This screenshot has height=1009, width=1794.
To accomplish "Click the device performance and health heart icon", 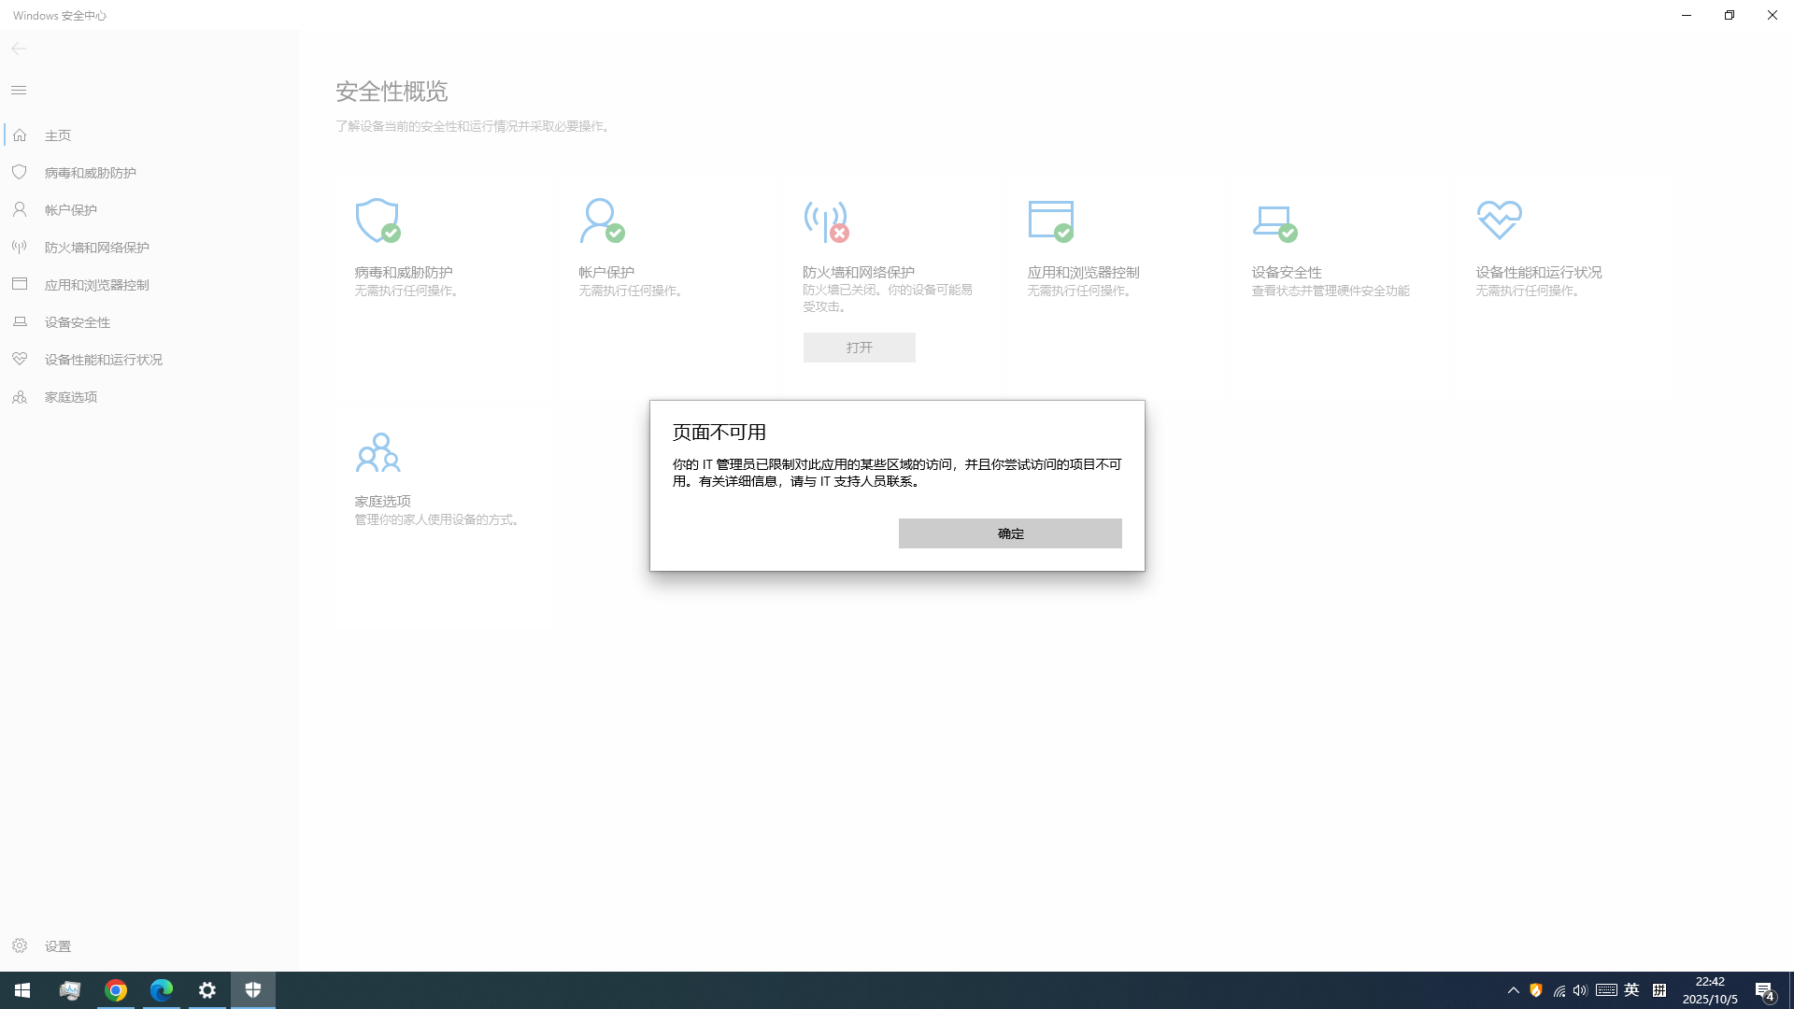I will coord(1499,220).
